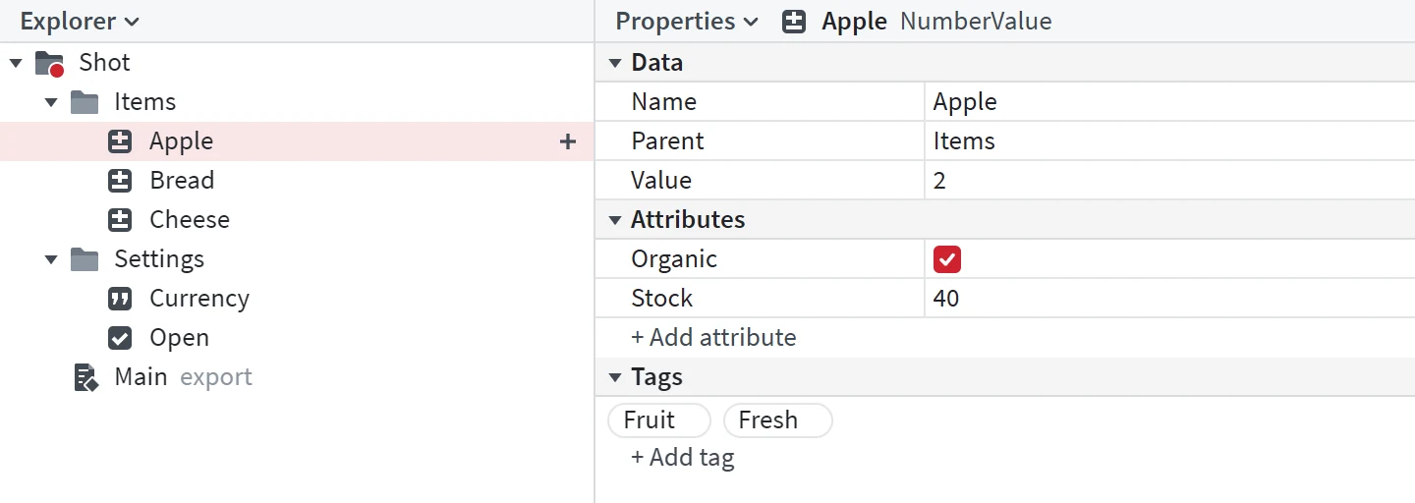This screenshot has height=503, width=1415.
Task: Collapse the Items folder arrow
Action: pyautogui.click(x=51, y=102)
